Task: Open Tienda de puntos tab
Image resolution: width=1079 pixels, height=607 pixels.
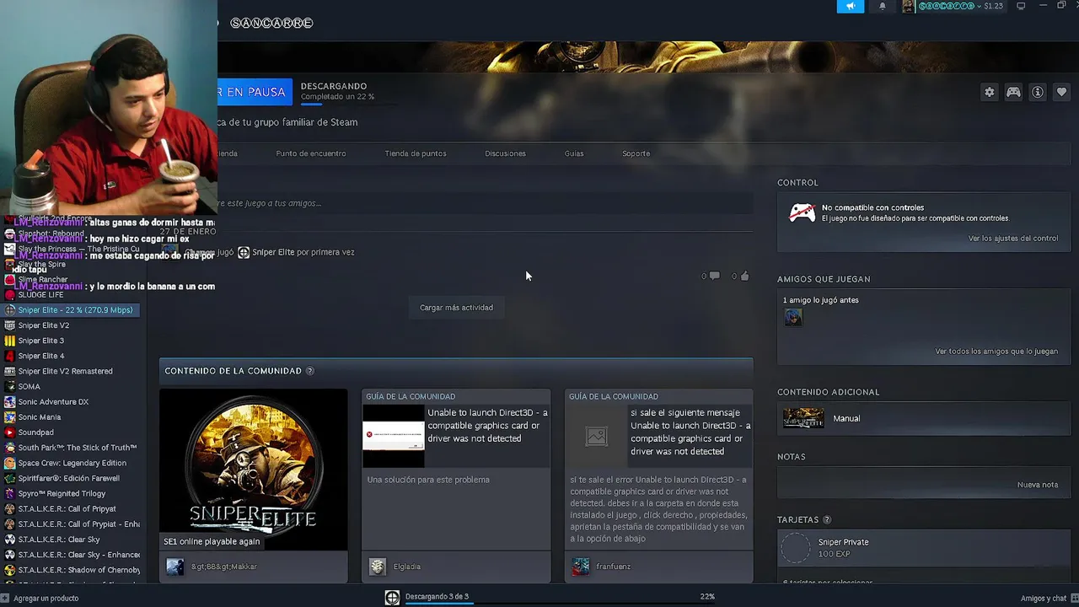Action: [x=416, y=153]
